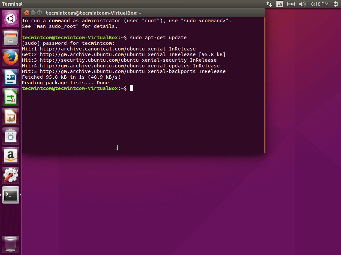This screenshot has width=341, height=255.
Task: Launch LibreOffice Impress
Action: click(10, 117)
